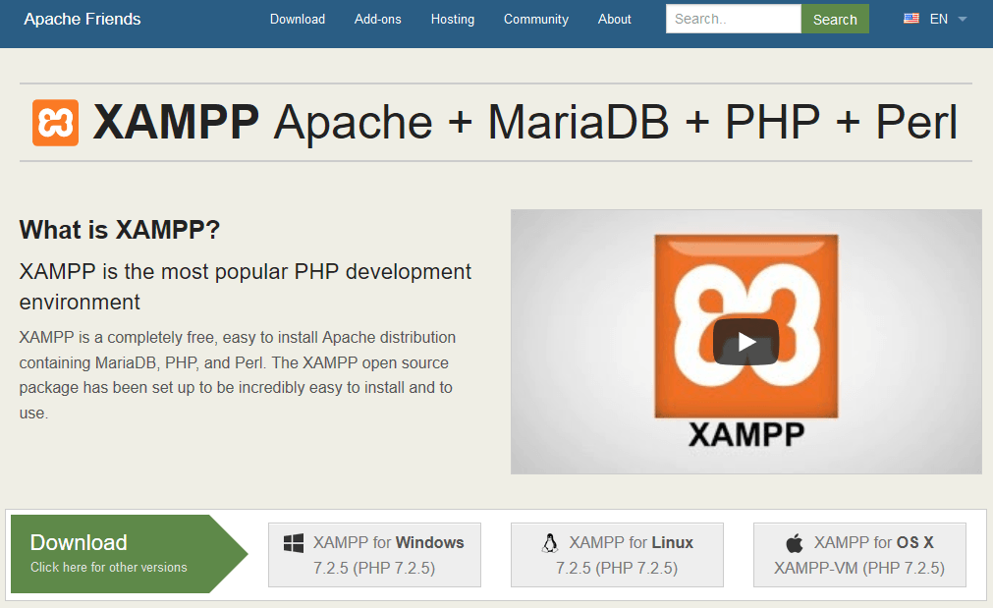Open the Hosting page from the navbar
The image size is (993, 608).
pyautogui.click(x=452, y=19)
